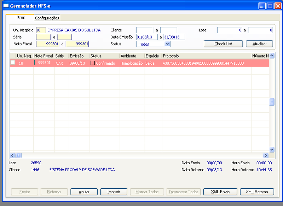Tick the checkbox of nota 999301 row
The height and width of the screenshot is (206, 283).
click(13, 63)
